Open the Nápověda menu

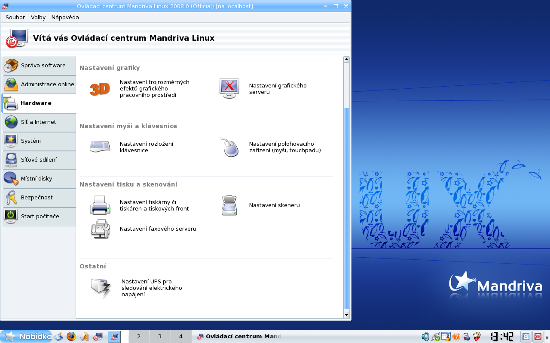tap(65, 18)
